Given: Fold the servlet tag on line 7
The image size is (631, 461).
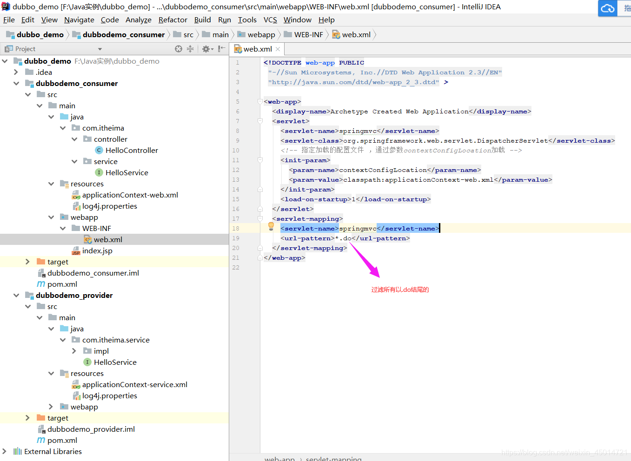Looking at the screenshot, I should coord(260,121).
